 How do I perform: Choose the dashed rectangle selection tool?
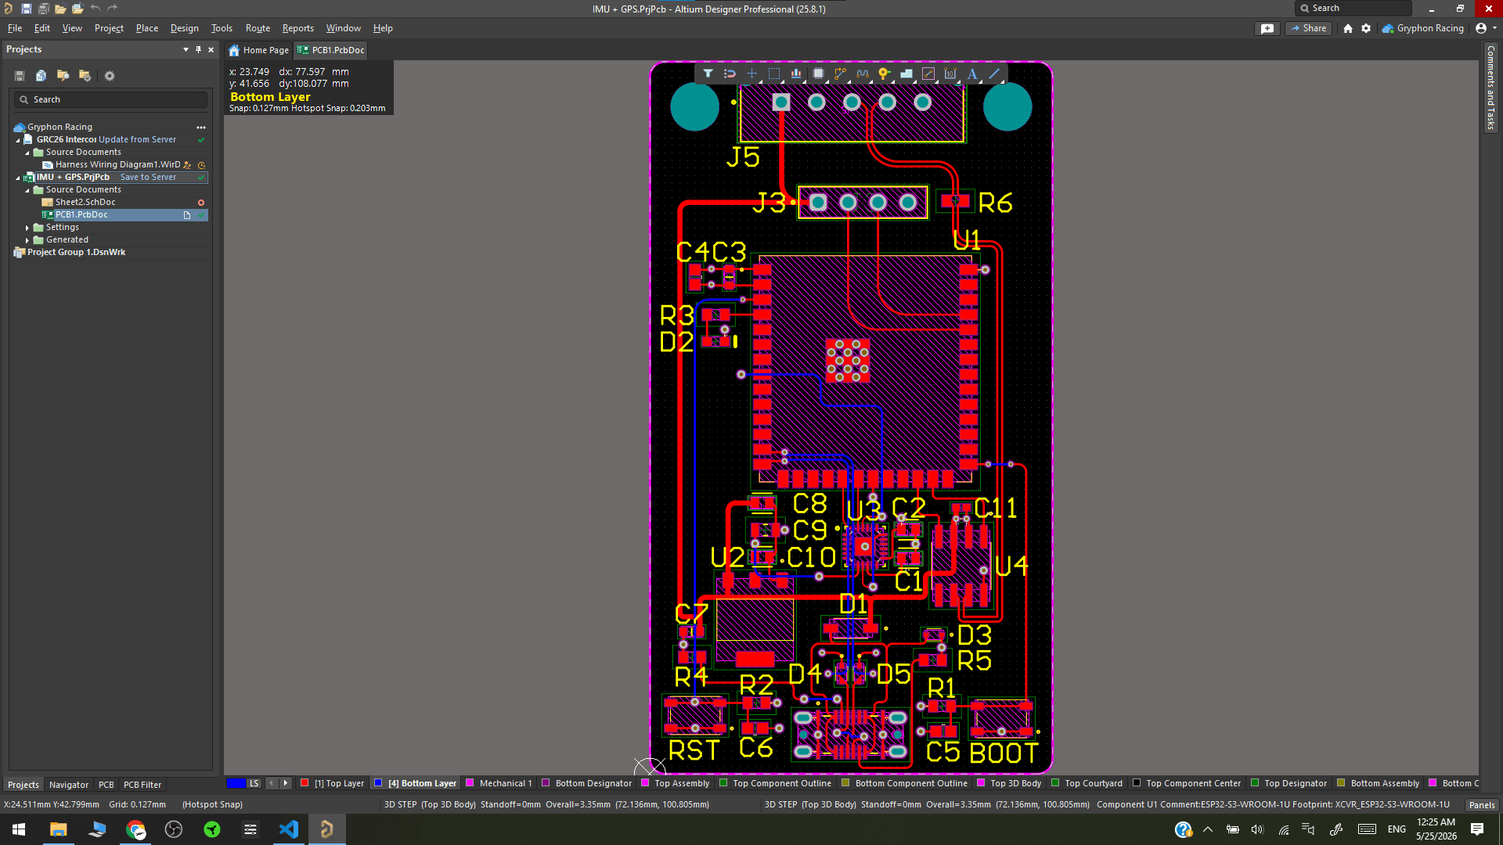pos(774,74)
